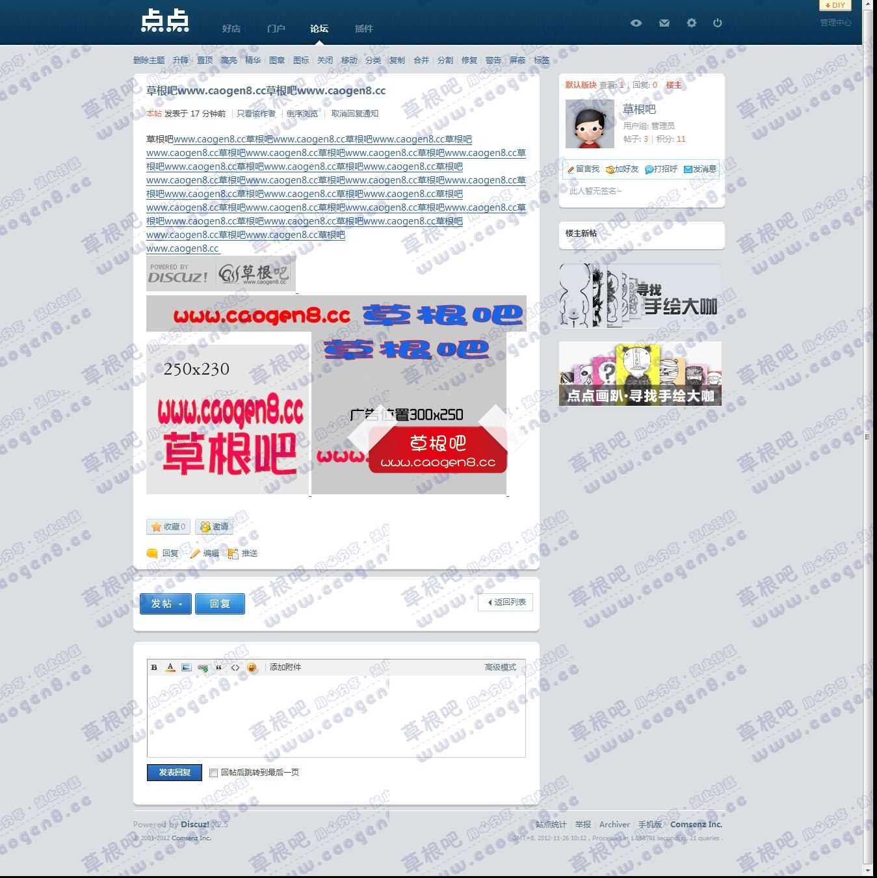Insert code with the code icon
Screen dimensions: 877x878
coord(235,667)
